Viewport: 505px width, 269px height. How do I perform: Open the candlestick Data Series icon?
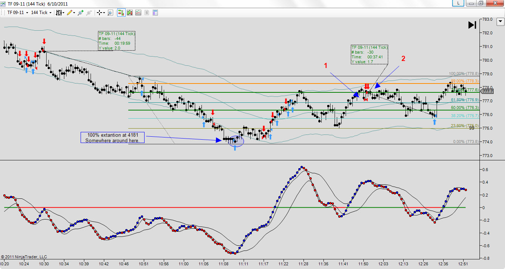pos(129,13)
